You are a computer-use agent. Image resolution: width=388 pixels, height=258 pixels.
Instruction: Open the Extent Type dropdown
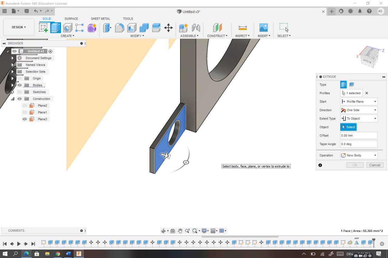pos(359,119)
